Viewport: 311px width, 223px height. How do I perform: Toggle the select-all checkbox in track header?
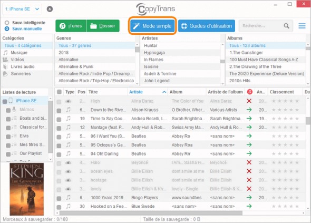59,92
